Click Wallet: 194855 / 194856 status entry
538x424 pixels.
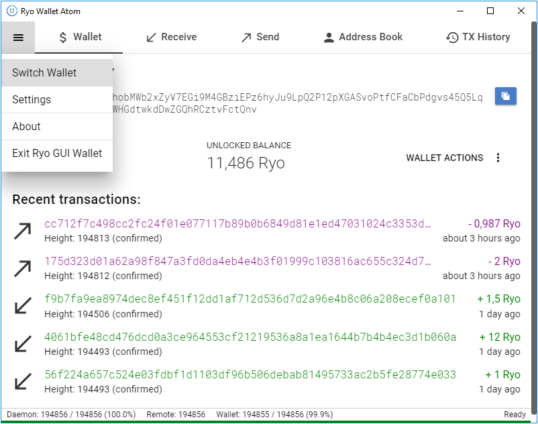[274, 415]
